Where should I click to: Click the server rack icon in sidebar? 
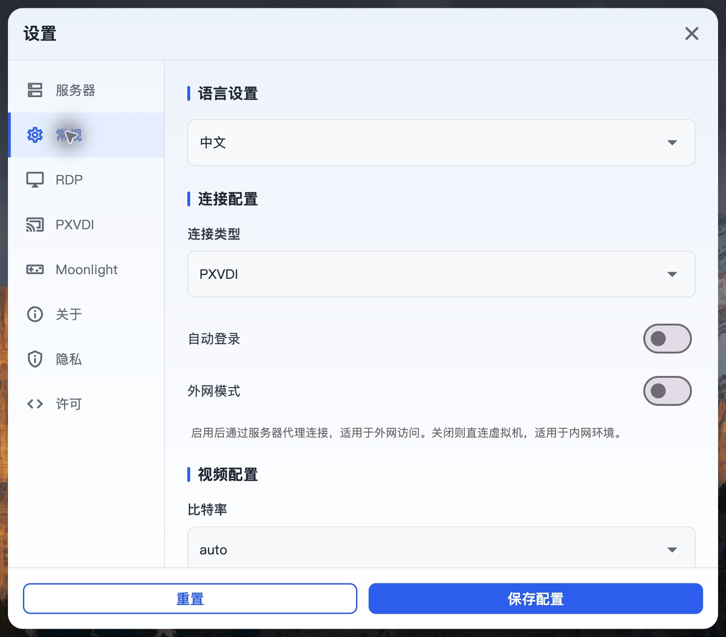pyautogui.click(x=35, y=90)
